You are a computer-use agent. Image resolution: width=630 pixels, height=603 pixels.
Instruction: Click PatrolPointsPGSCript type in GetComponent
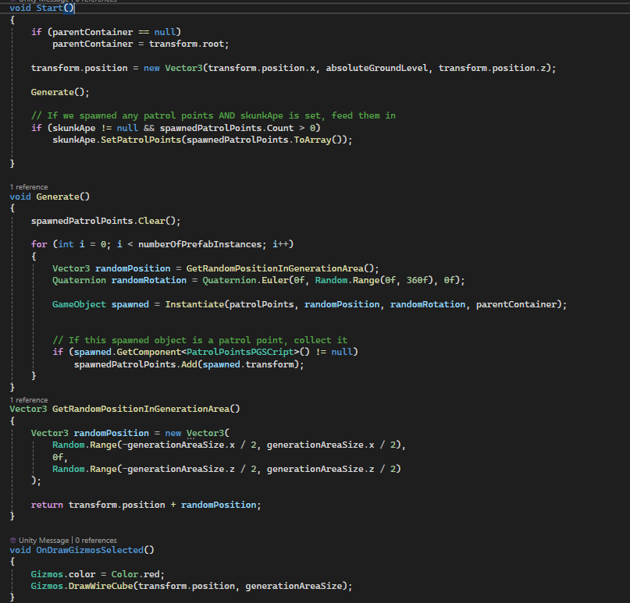pos(240,352)
